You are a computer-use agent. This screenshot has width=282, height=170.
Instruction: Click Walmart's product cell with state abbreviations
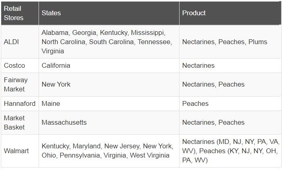pos(230,151)
